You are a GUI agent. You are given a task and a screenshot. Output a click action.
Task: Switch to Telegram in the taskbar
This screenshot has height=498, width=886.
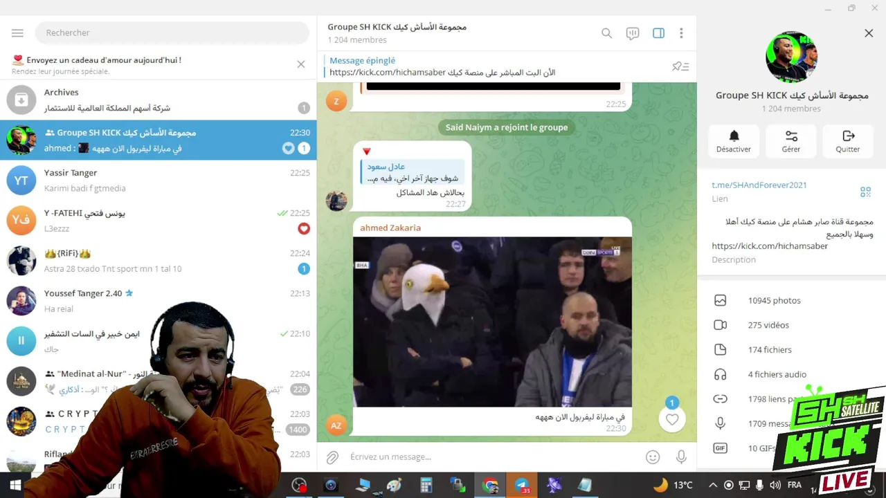(x=522, y=486)
